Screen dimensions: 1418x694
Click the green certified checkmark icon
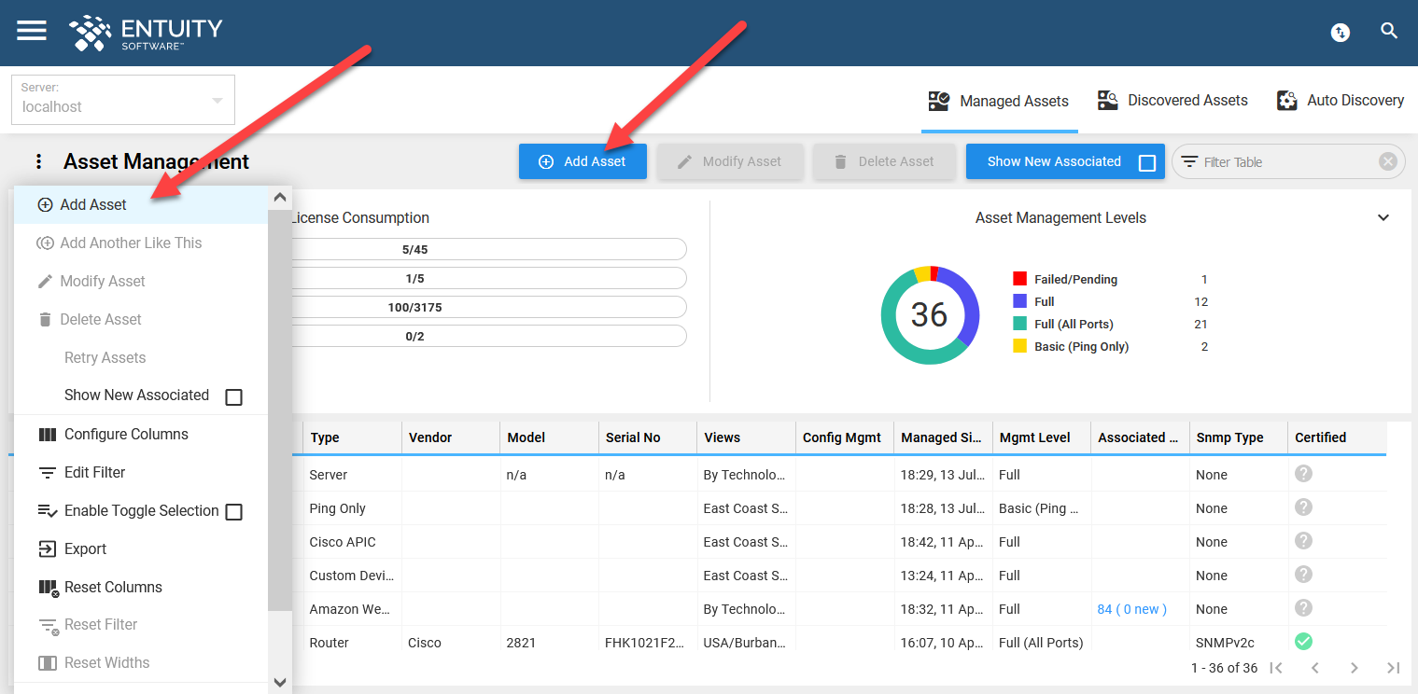click(1304, 642)
